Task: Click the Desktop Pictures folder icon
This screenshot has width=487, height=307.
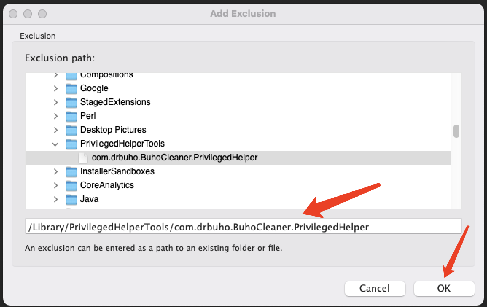Action: tap(71, 130)
